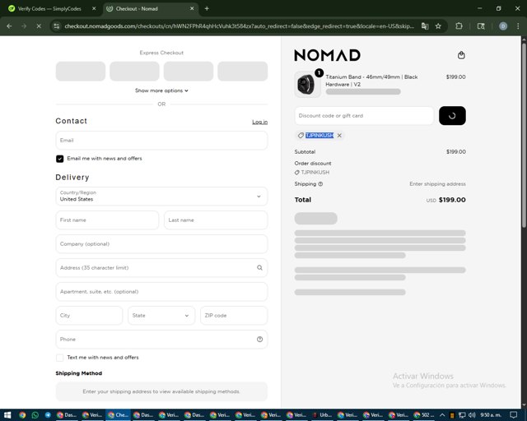Click the Phone number field
Screen dimensions: 527x421
(x=161, y=339)
